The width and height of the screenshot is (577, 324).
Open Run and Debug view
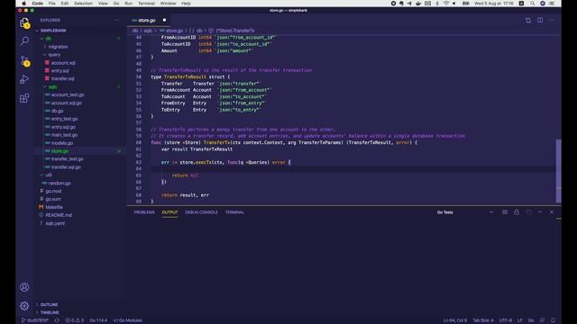[x=24, y=79]
